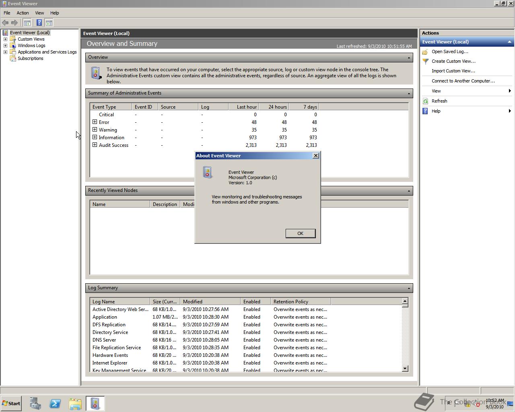Expand the Audit Success event row
The width and height of the screenshot is (515, 412).
[x=95, y=145]
